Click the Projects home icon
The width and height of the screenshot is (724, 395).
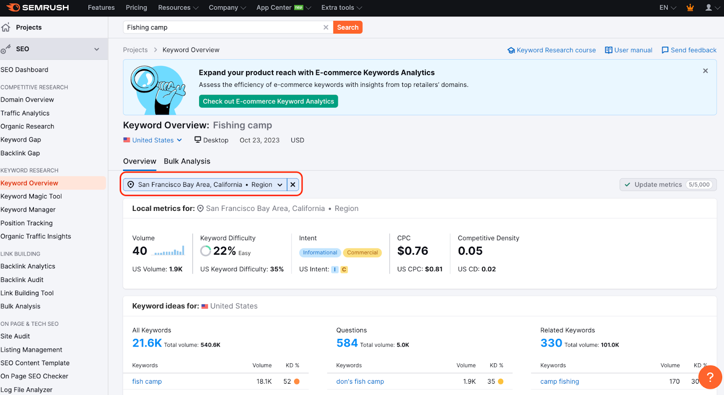[x=6, y=27]
